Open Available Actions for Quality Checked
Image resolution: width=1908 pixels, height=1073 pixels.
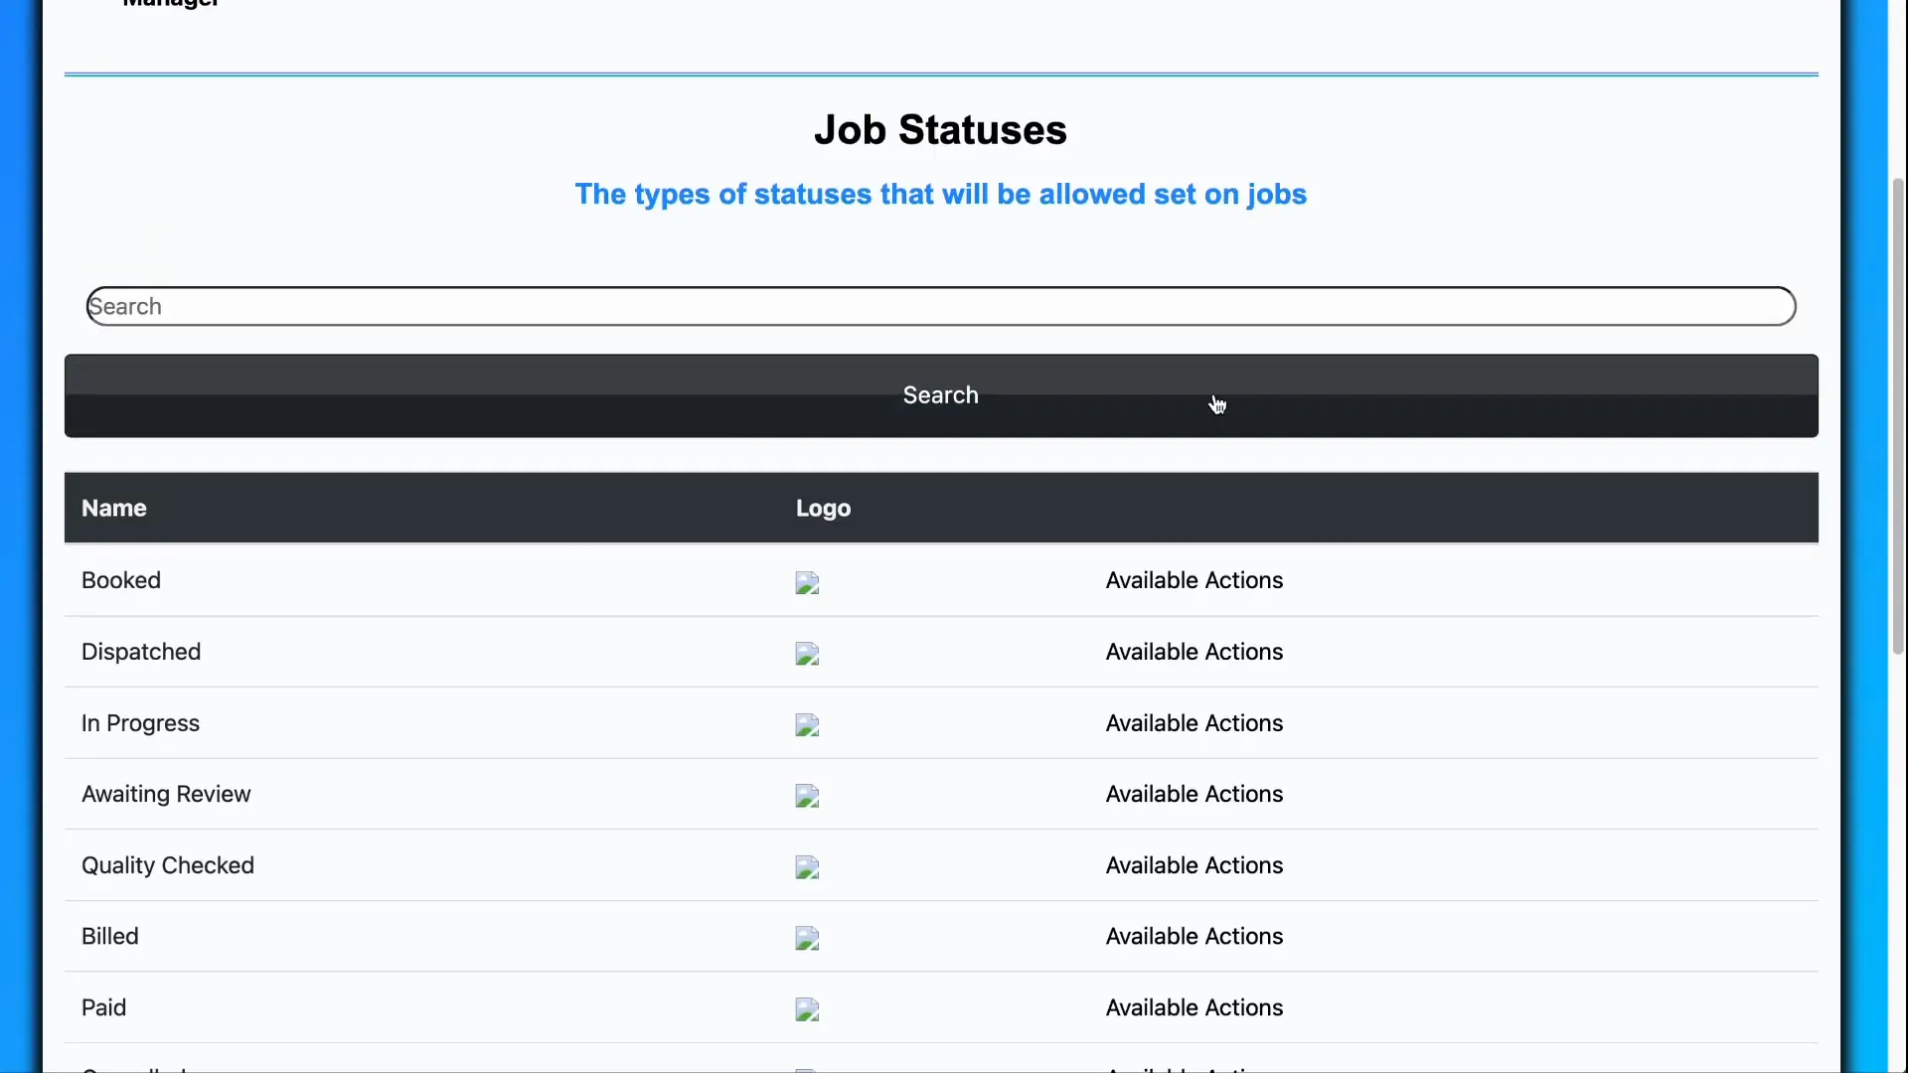coord(1193,865)
